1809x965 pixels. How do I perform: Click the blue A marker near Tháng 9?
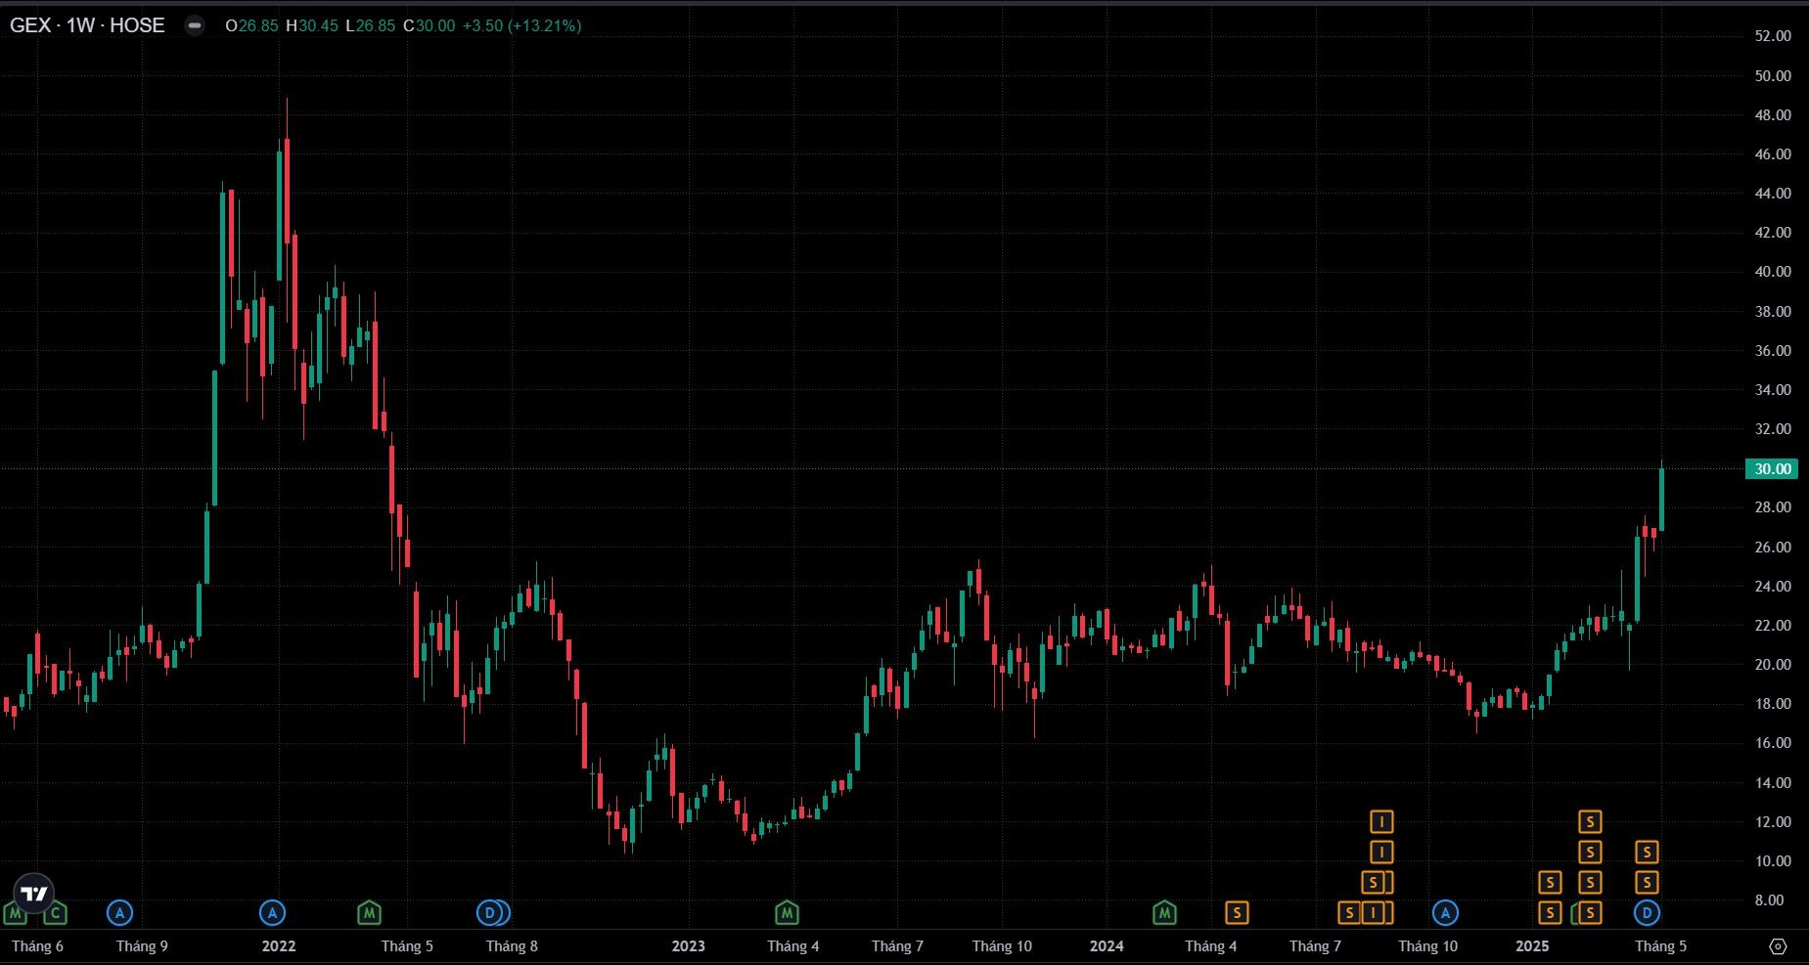pyautogui.click(x=119, y=913)
